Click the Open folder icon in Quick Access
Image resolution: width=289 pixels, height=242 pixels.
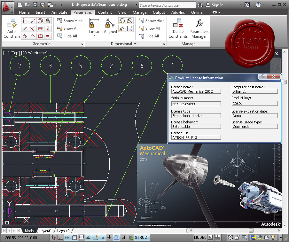27,5
